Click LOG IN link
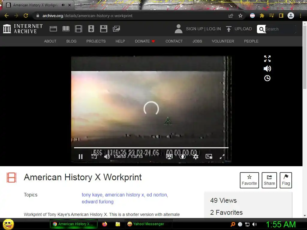This screenshot has width=307, height=230. coord(213,29)
